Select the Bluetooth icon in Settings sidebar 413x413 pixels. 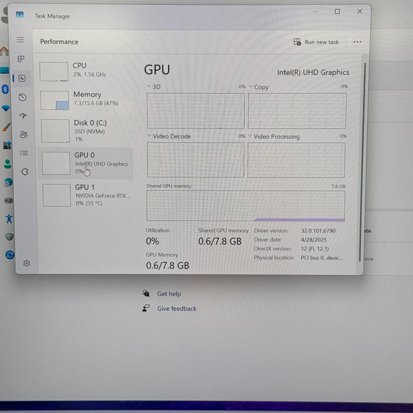click(6, 90)
